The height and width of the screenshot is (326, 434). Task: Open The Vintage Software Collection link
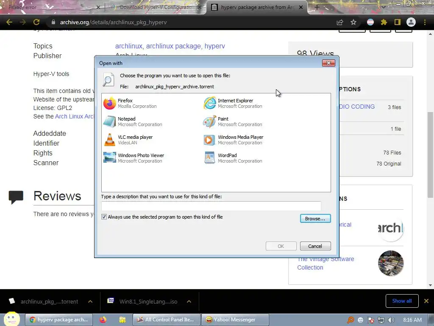pyautogui.click(x=325, y=263)
